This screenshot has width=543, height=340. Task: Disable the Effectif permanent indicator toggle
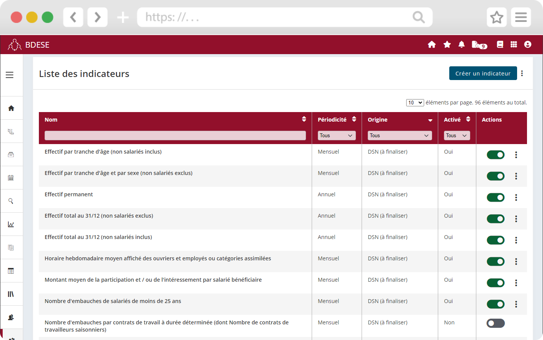point(495,197)
